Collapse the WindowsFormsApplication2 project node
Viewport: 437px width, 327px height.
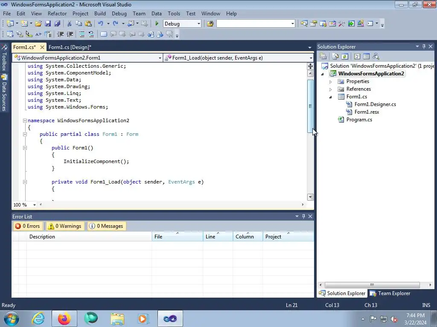(323, 74)
